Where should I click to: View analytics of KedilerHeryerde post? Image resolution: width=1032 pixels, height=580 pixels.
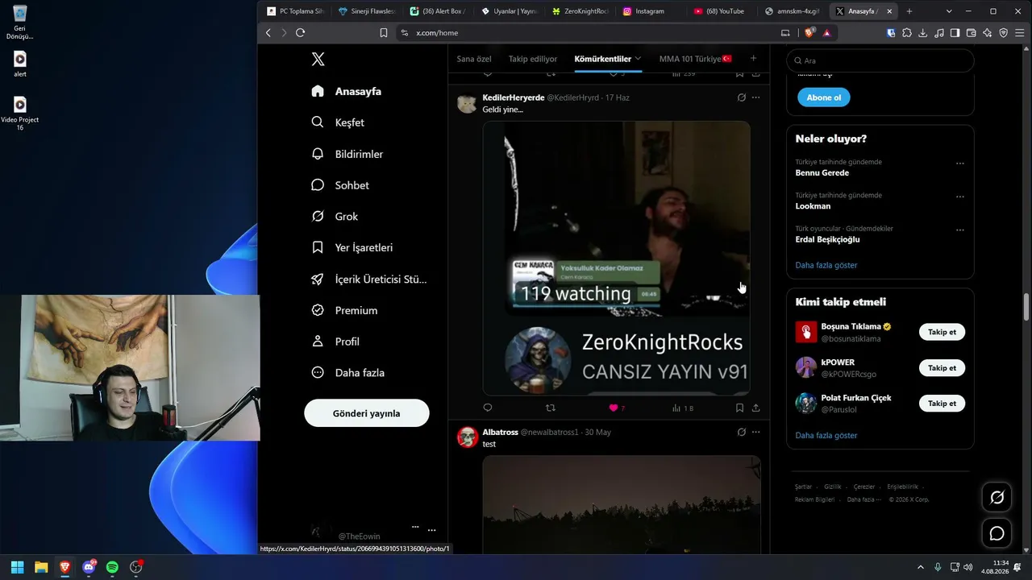point(682,408)
